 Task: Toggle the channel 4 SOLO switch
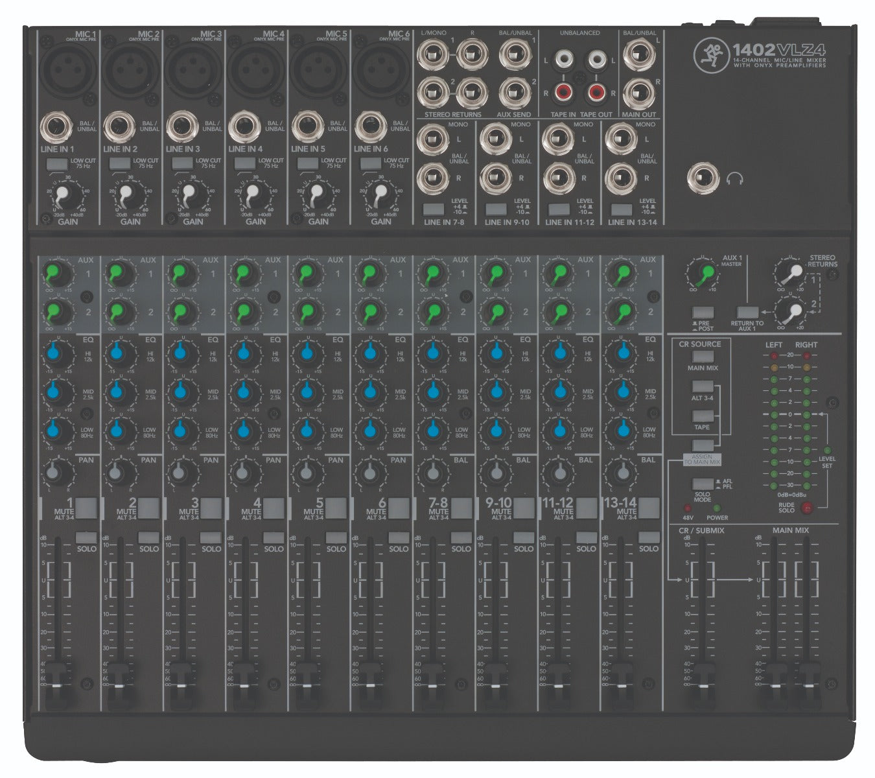tap(273, 537)
